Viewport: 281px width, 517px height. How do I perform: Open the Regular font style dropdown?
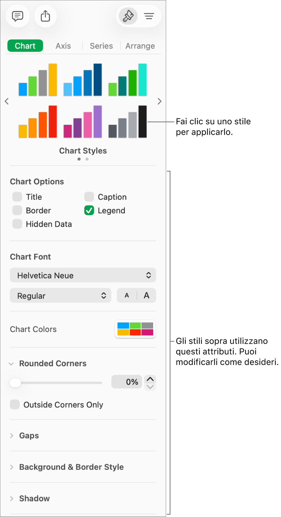coord(60,295)
